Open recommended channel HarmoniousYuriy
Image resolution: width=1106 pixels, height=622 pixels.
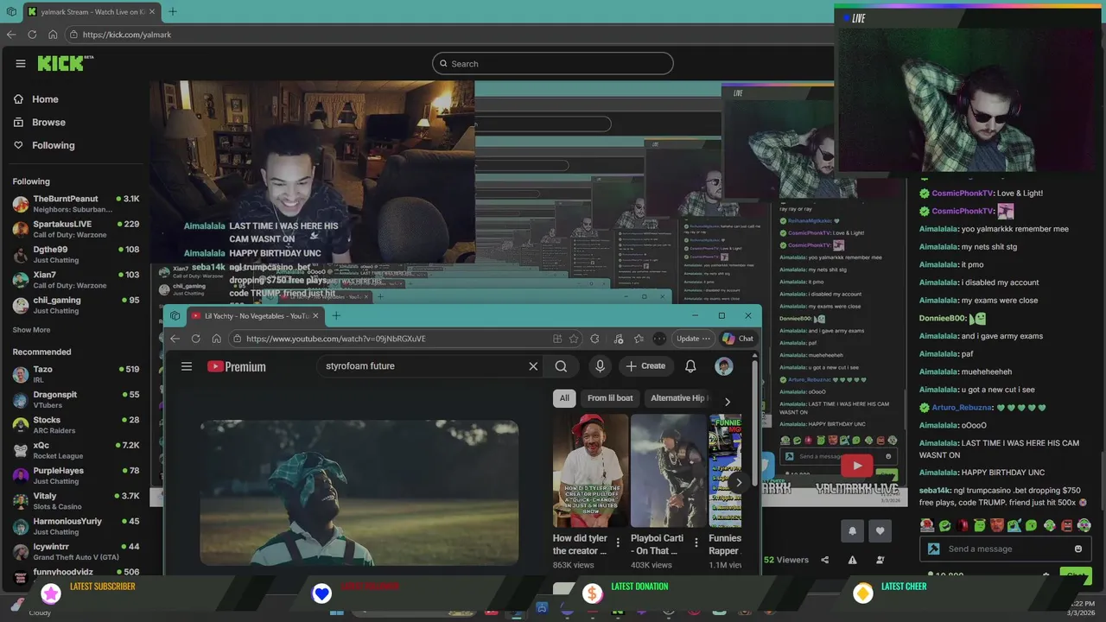point(76,526)
